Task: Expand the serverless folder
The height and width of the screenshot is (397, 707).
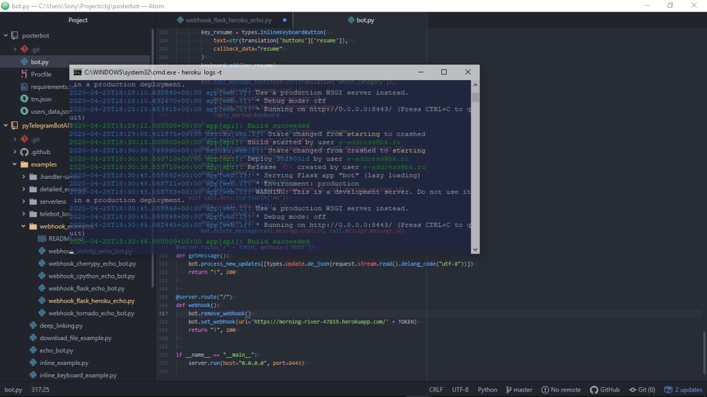Action: tap(24, 202)
